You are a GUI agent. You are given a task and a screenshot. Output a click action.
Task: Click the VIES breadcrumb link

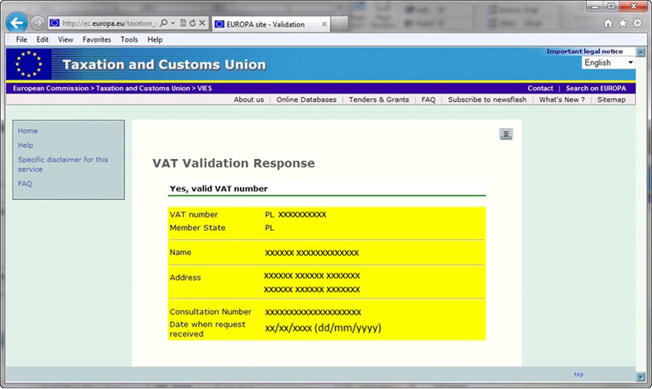[x=204, y=88]
